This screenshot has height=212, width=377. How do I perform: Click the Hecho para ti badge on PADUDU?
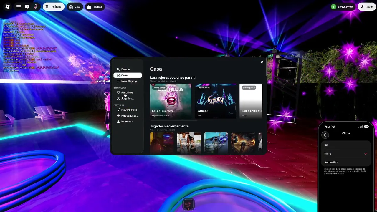[x=204, y=88]
